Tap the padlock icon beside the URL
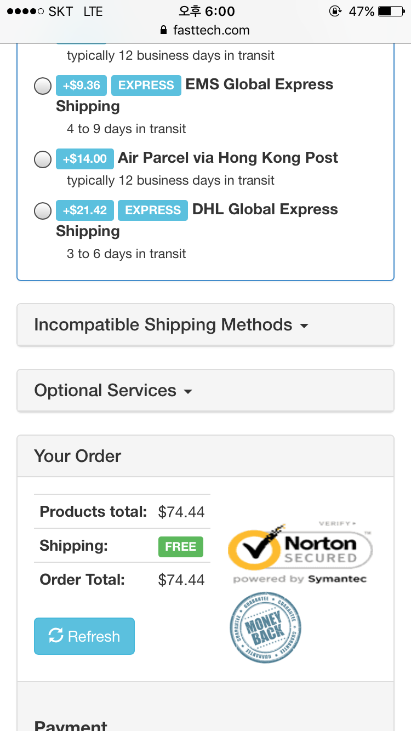Image resolution: width=411 pixels, height=731 pixels. point(163,30)
